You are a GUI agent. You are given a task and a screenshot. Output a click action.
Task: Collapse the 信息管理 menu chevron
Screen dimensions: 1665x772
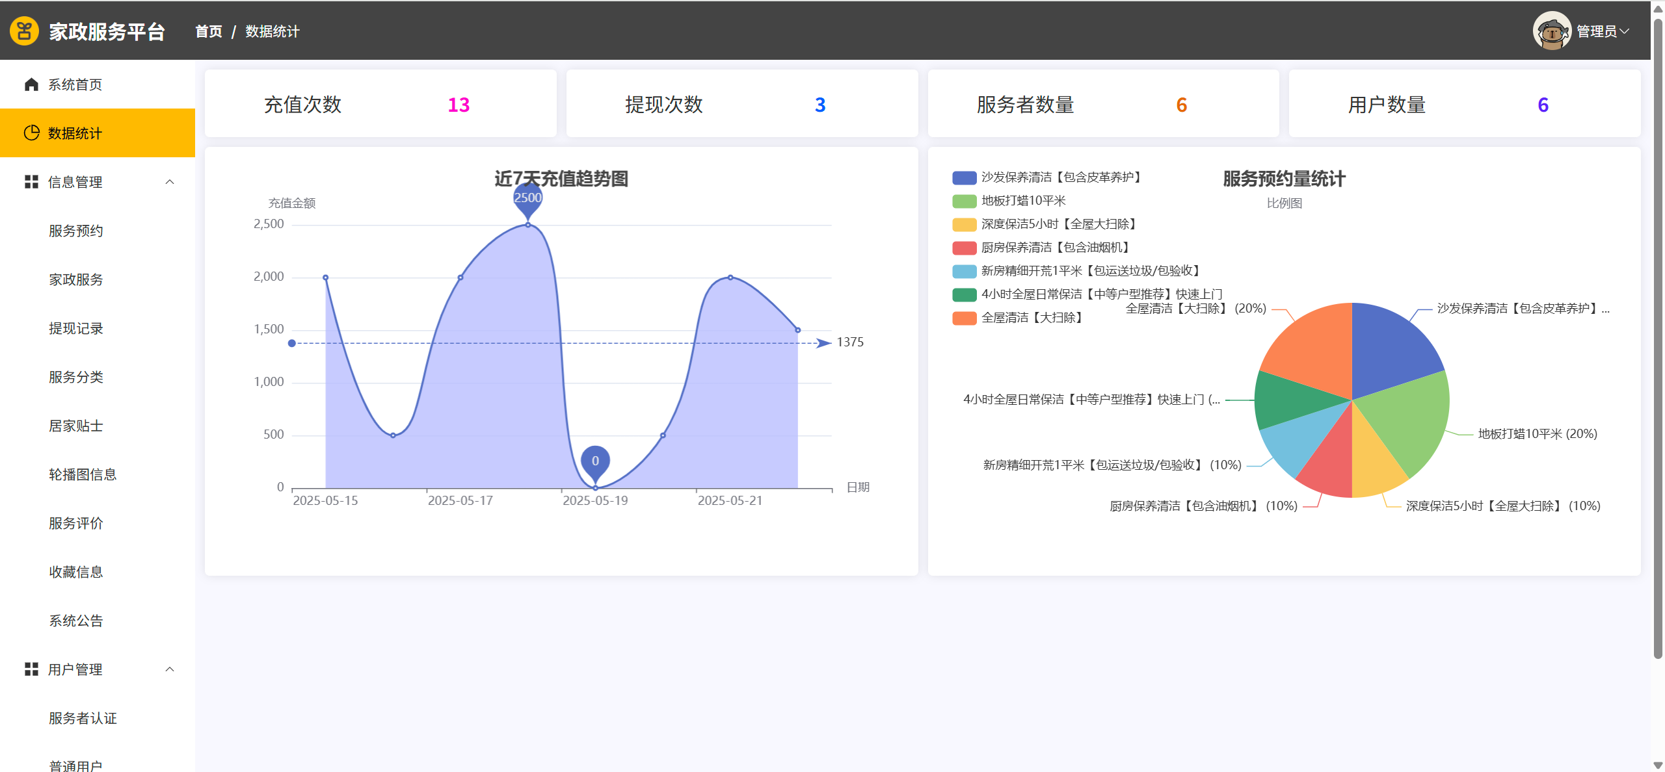click(x=170, y=182)
